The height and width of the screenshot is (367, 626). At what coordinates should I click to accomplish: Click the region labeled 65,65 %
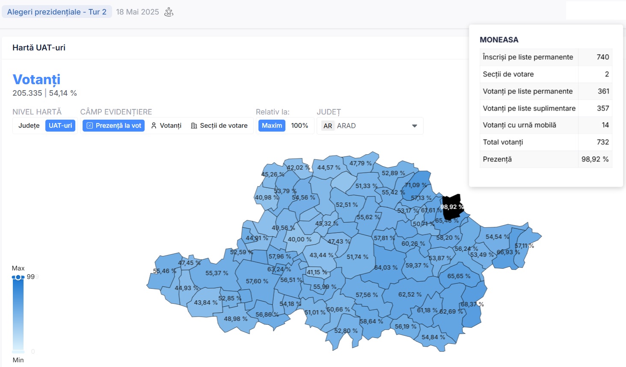click(x=459, y=276)
